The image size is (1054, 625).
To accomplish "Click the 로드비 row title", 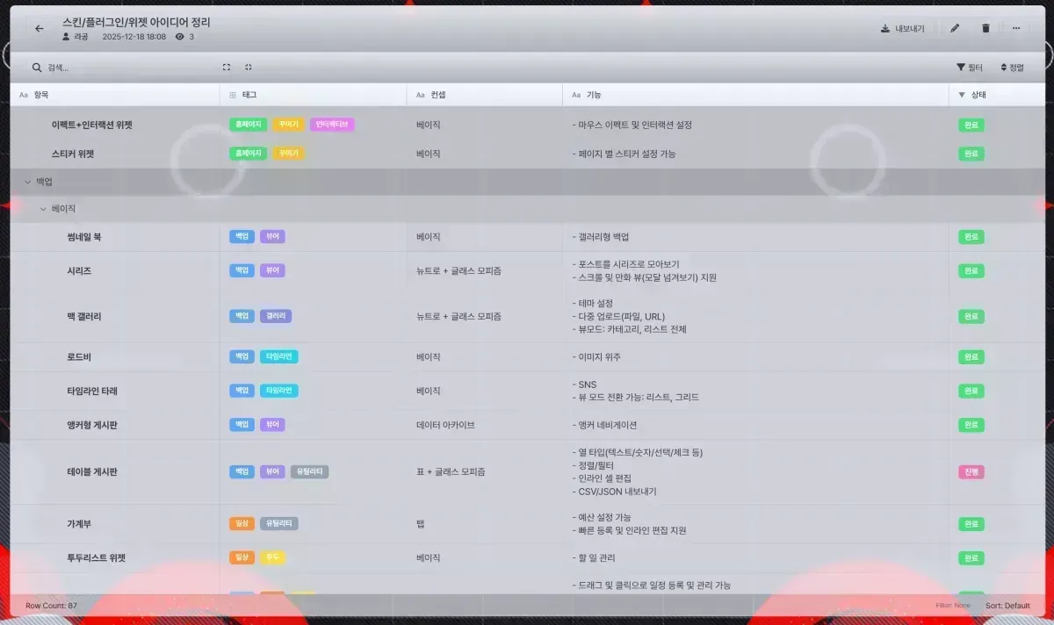I will tap(78, 357).
